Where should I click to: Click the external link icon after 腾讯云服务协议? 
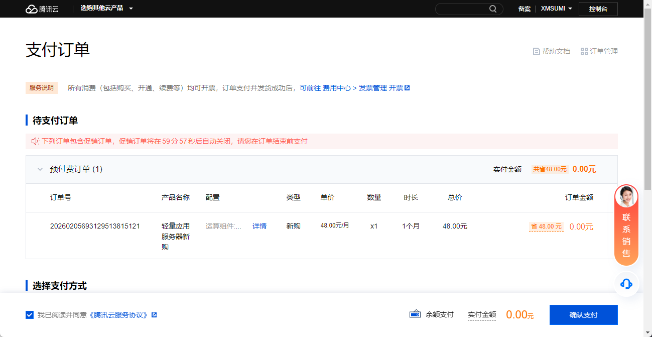[x=154, y=315]
